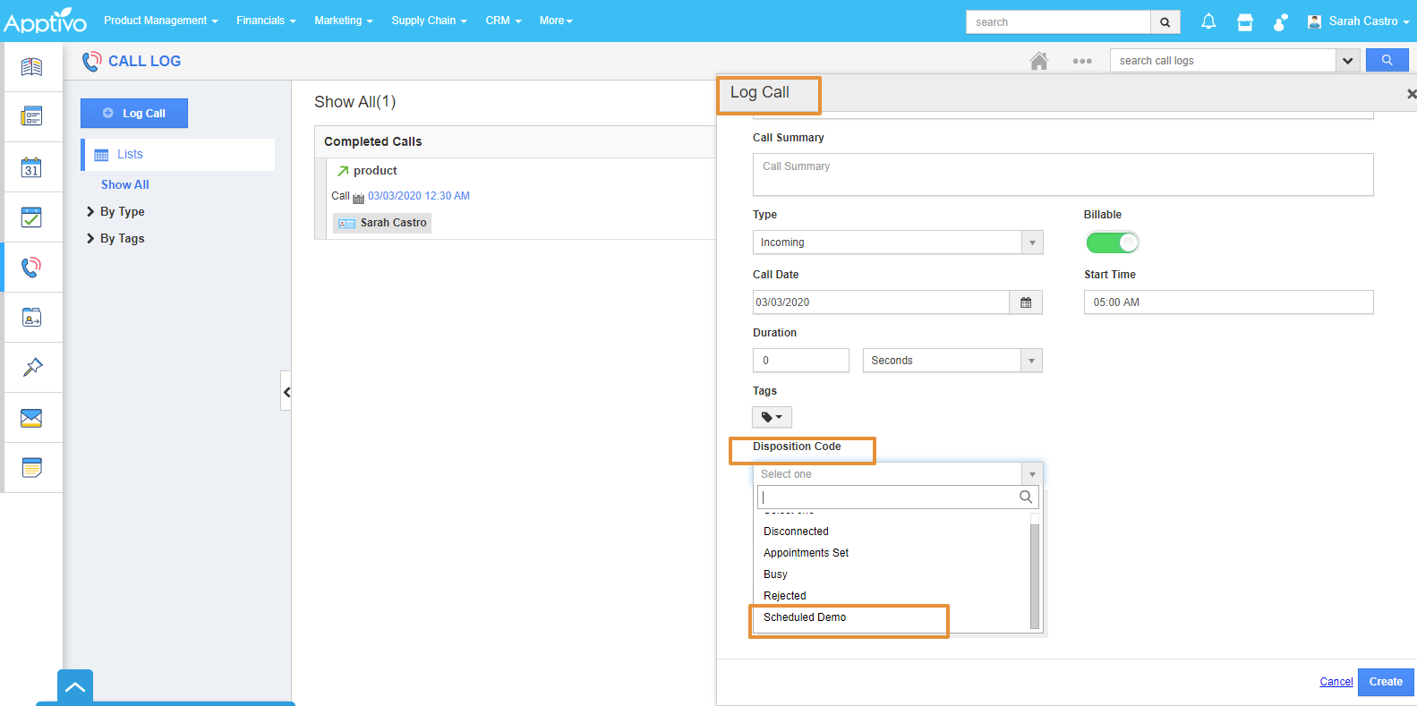Open the Supply Chain menu
Viewport: 1417px width, 706px height.
429,21
